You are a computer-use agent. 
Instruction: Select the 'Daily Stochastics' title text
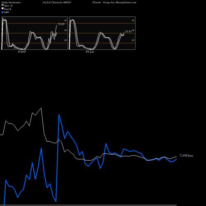click(11, 2)
